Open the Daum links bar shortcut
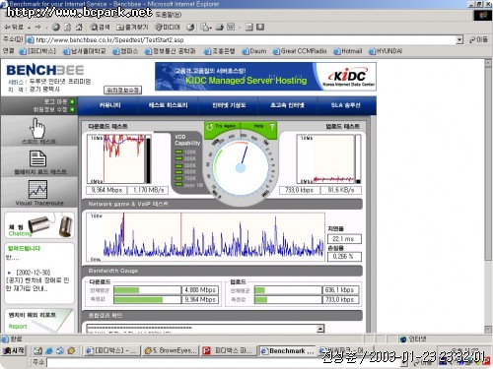 [254, 51]
